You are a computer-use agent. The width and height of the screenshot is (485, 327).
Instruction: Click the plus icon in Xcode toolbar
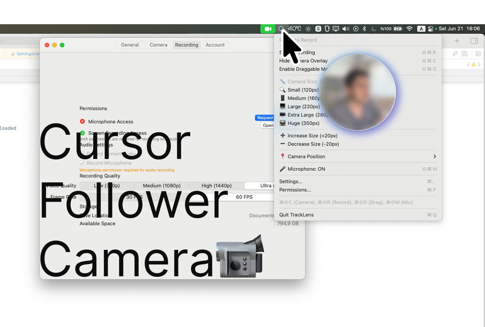click(457, 41)
